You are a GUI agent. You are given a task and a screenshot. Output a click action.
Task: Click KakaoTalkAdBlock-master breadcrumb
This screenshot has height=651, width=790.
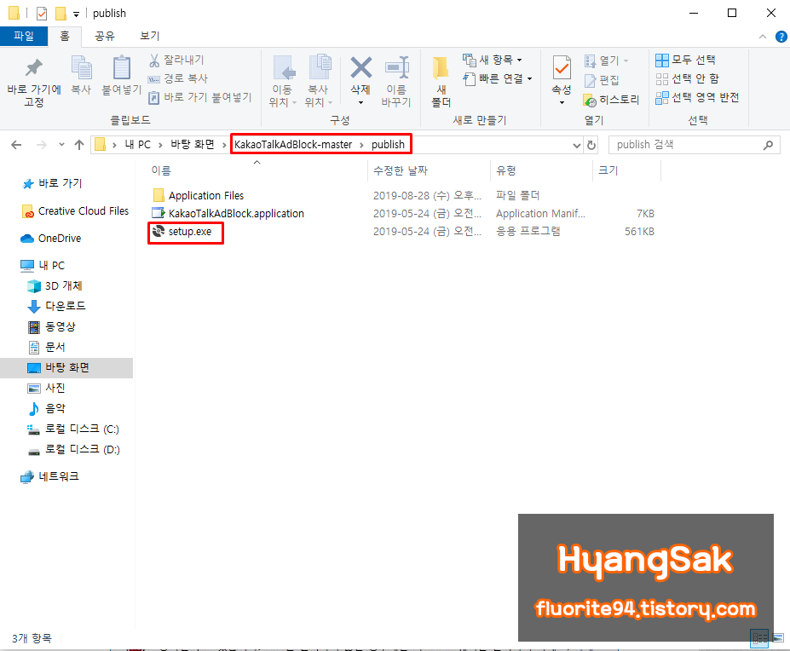click(x=293, y=145)
